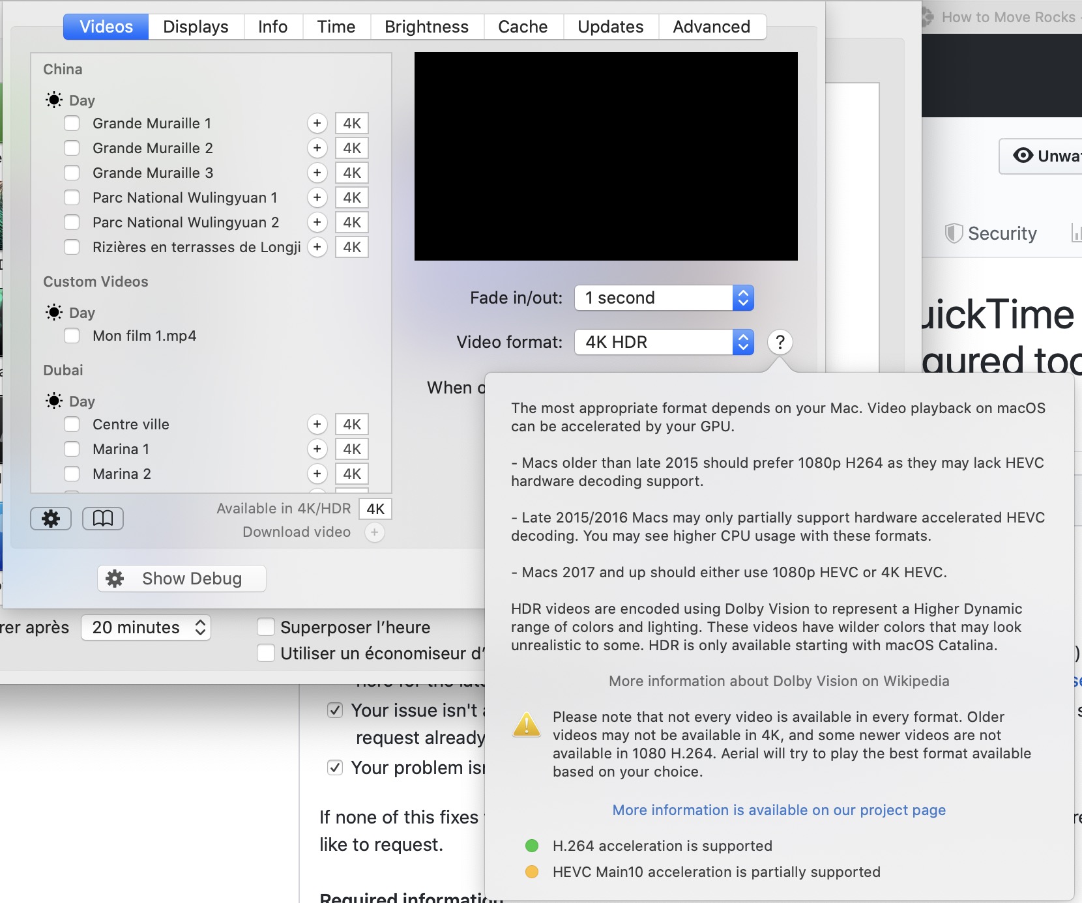Open the 20 minutes delay dropdown
This screenshot has height=903, width=1082.
146,627
